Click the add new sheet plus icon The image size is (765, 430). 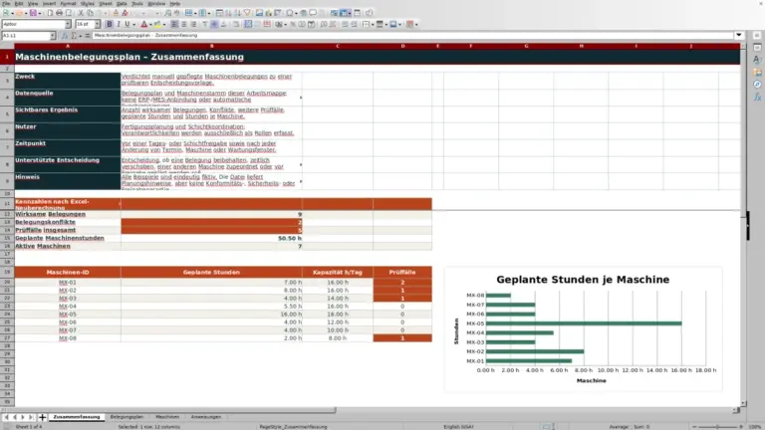(x=42, y=417)
